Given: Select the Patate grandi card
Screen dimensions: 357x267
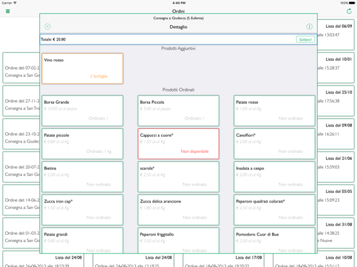Looking at the screenshot, I should click(82, 241).
